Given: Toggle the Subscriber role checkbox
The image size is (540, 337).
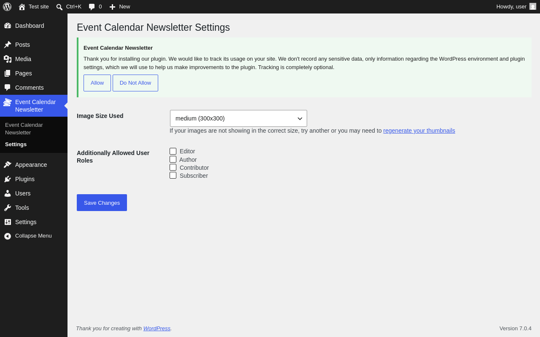Looking at the screenshot, I should coord(173,175).
